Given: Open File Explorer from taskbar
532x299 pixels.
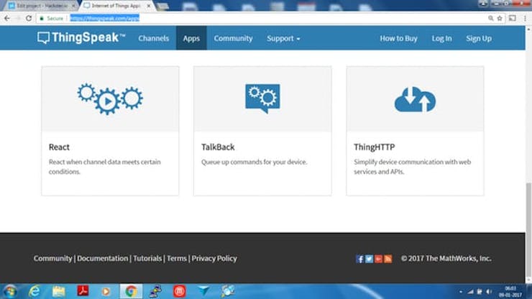Looking at the screenshot, I should click(59, 291).
